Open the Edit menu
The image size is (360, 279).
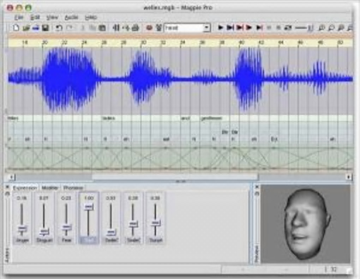[x=35, y=17]
